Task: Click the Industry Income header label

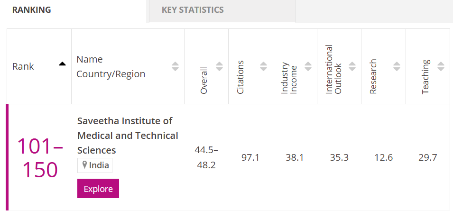Action: (289, 78)
